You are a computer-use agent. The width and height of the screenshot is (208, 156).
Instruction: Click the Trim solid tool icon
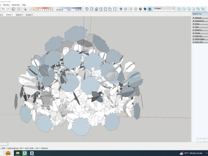pos(198,9)
